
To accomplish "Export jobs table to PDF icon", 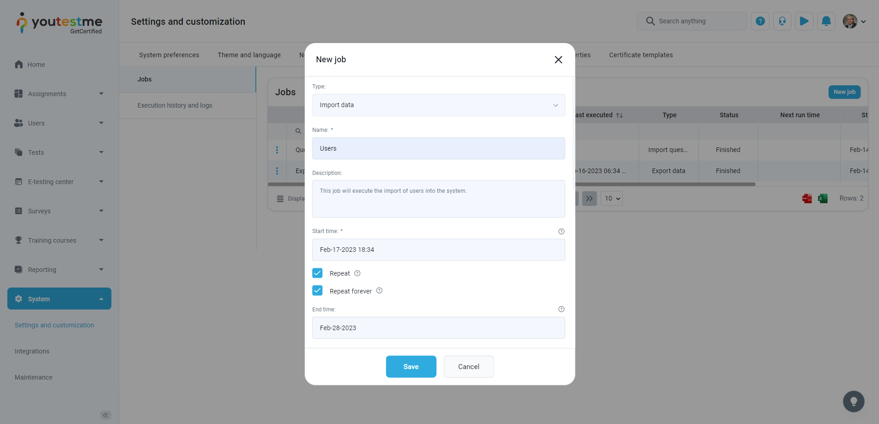I will point(807,198).
